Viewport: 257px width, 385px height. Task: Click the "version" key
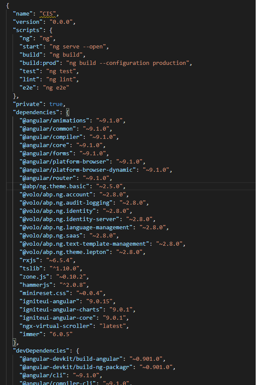28,22
